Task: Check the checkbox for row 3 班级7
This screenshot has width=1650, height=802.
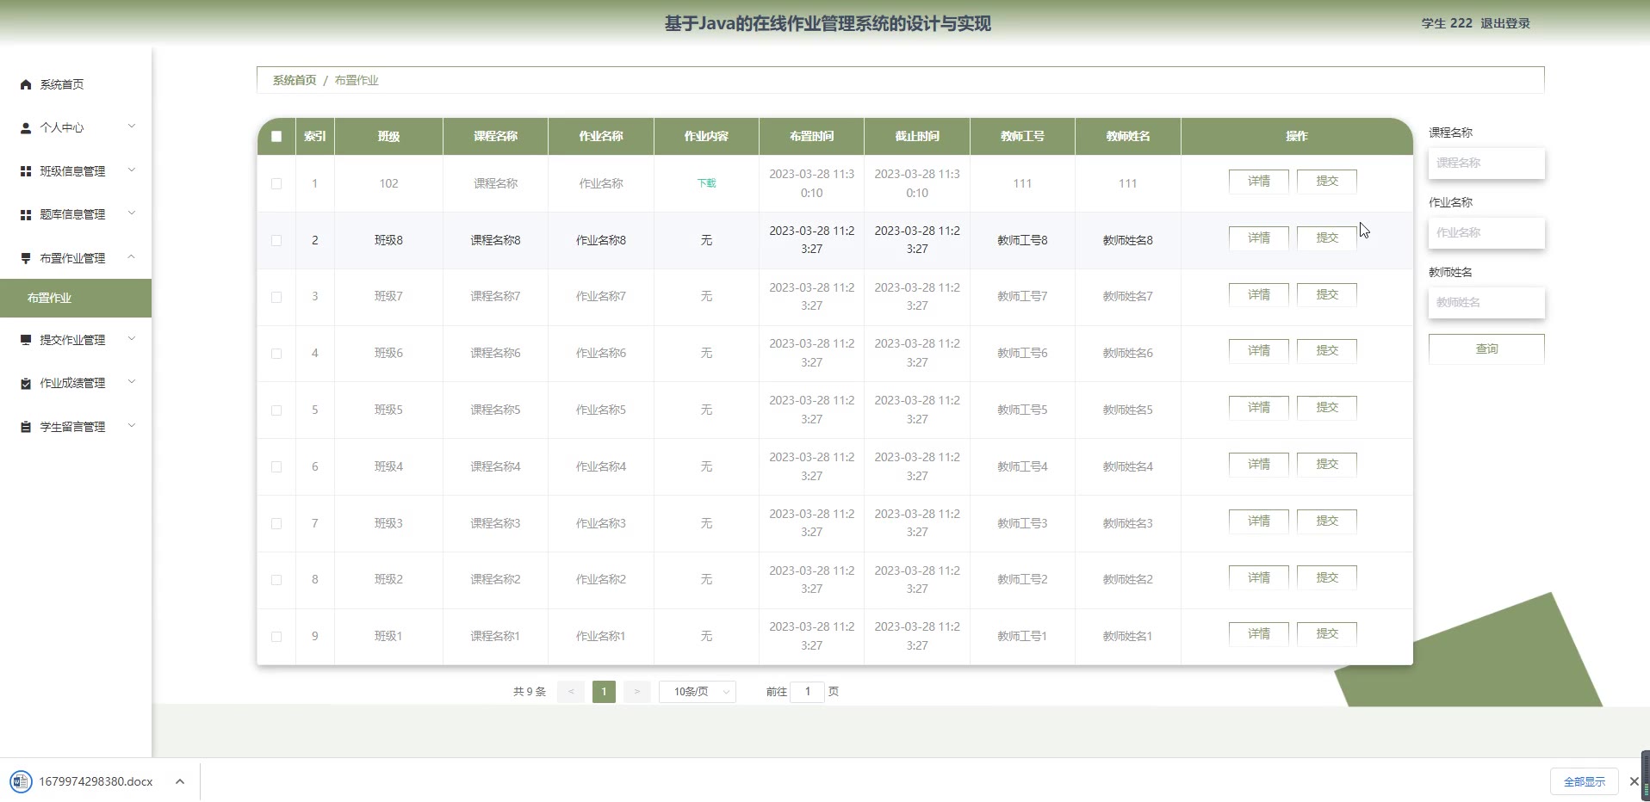Action: click(x=276, y=297)
